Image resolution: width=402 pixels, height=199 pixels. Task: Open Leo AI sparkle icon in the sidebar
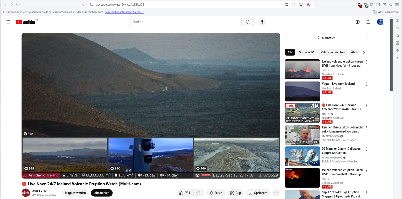point(397,36)
